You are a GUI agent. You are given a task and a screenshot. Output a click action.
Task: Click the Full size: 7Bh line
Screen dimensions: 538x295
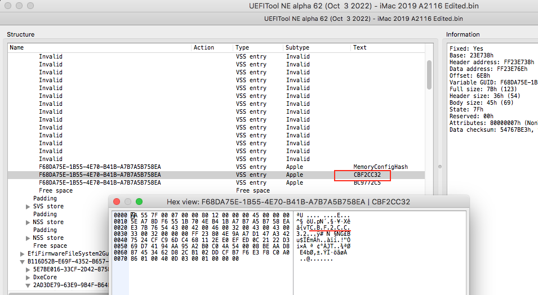(483, 89)
